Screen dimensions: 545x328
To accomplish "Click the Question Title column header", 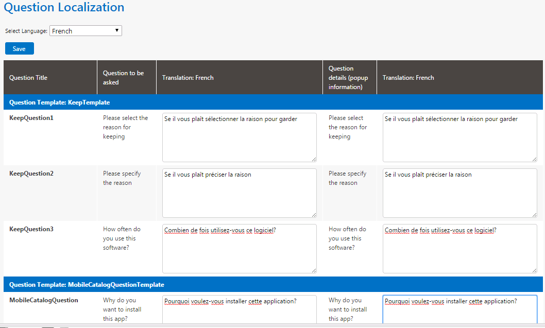I will 28,78.
